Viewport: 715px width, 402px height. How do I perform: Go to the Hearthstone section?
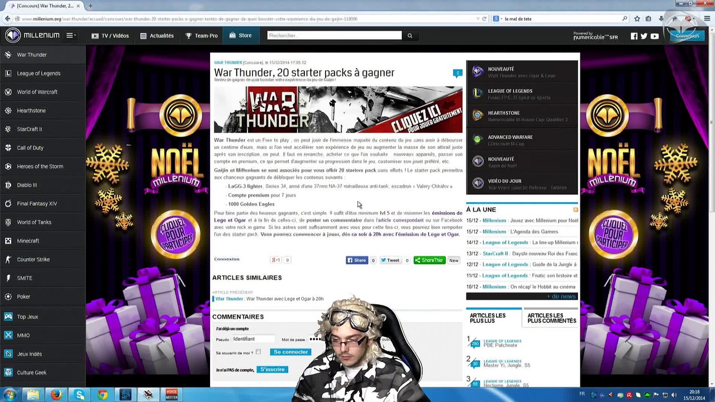click(42, 111)
